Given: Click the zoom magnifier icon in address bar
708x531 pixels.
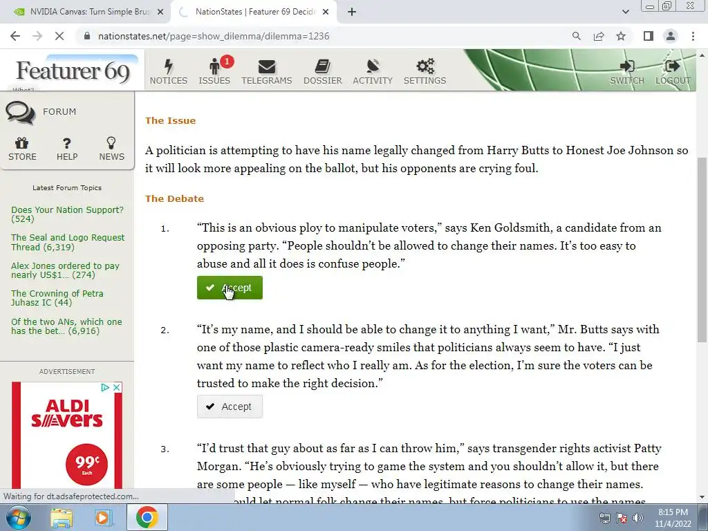Looking at the screenshot, I should 576,36.
